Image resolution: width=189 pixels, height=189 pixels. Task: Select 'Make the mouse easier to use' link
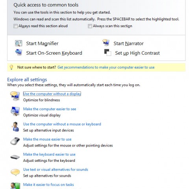tap(47, 139)
